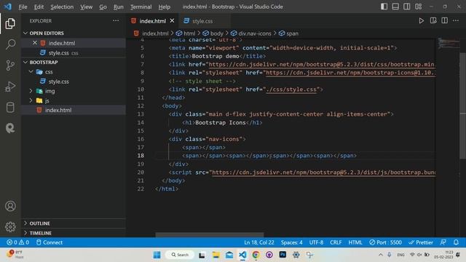
Task: Close the index.html editor tab
Action: [172, 21]
